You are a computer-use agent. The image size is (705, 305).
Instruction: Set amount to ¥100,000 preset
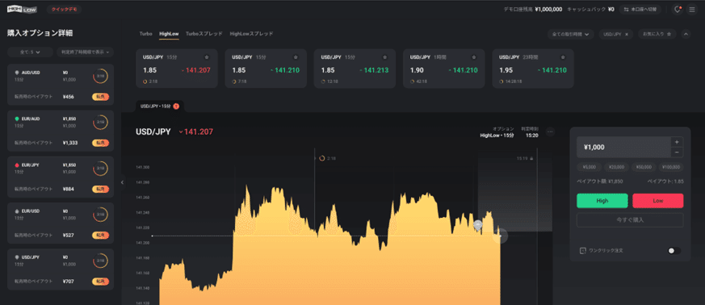coord(671,167)
